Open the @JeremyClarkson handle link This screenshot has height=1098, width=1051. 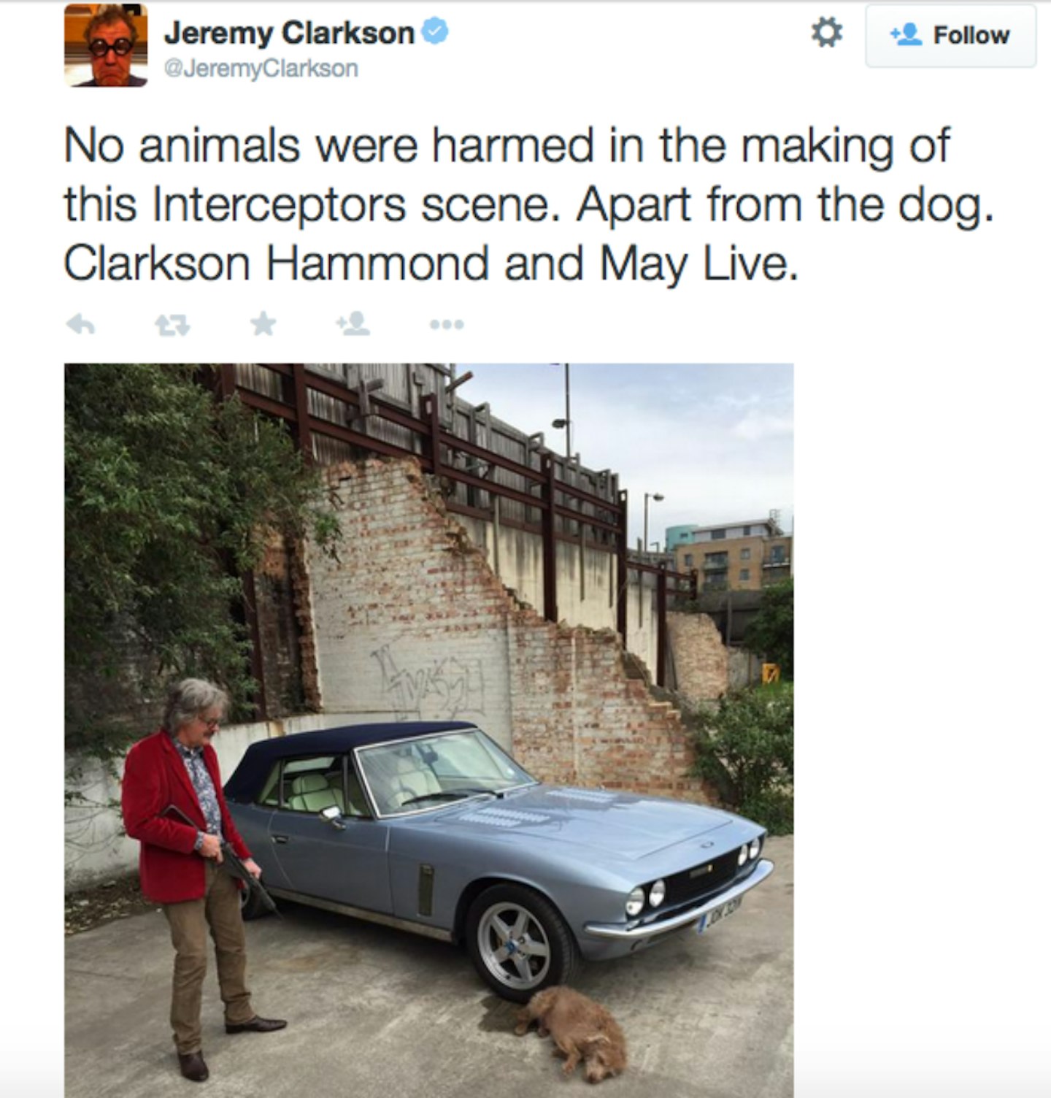[x=261, y=69]
